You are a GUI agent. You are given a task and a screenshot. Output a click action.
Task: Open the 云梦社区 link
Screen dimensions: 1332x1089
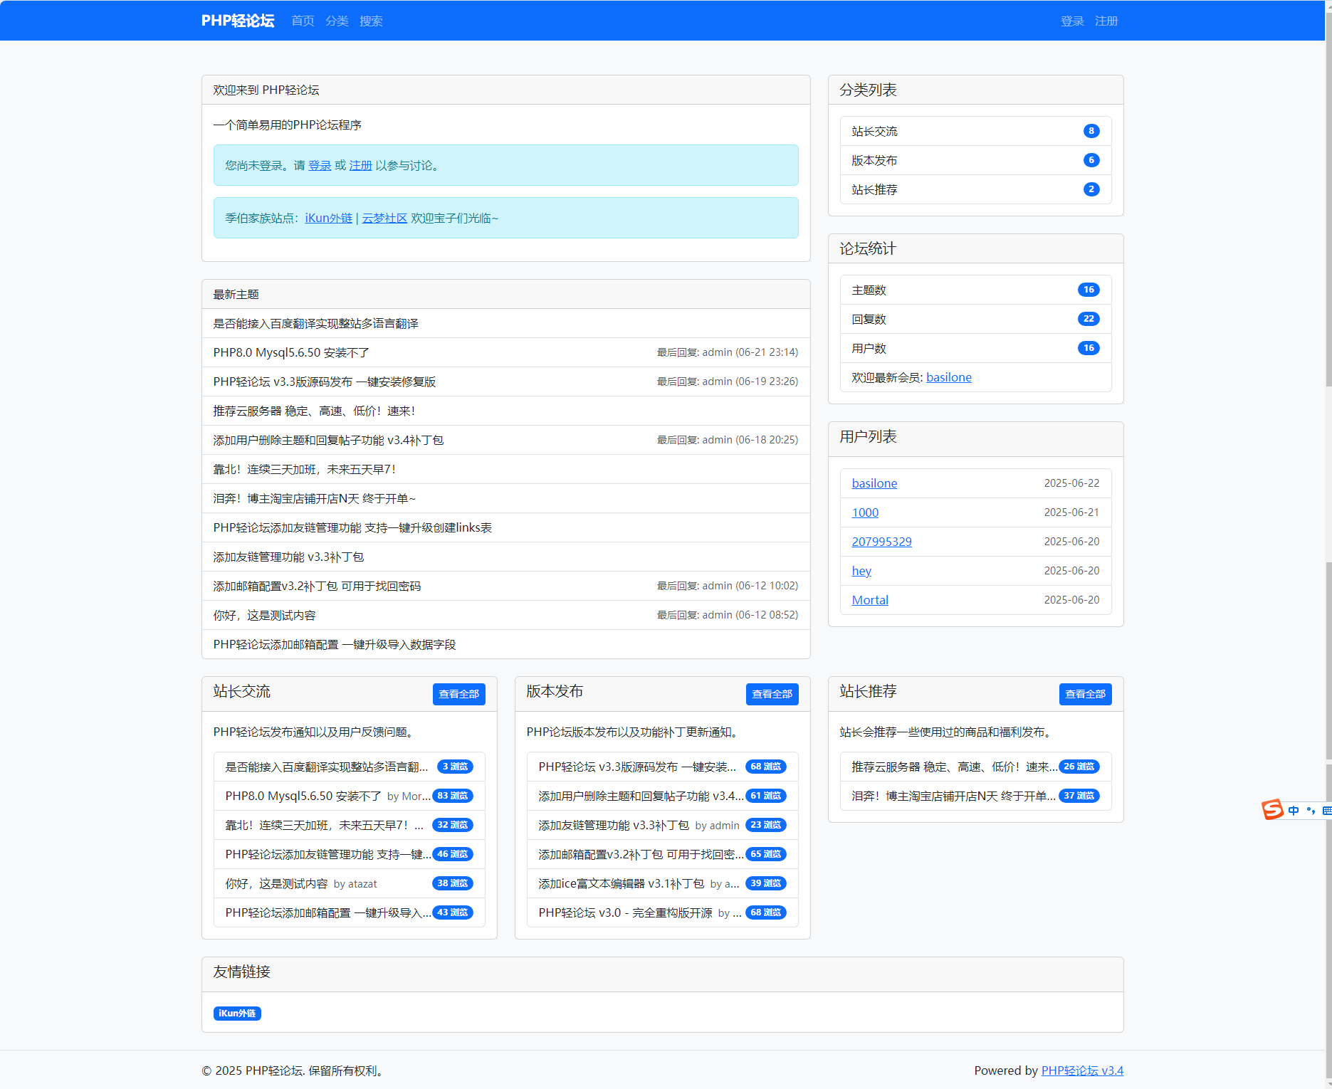click(384, 218)
